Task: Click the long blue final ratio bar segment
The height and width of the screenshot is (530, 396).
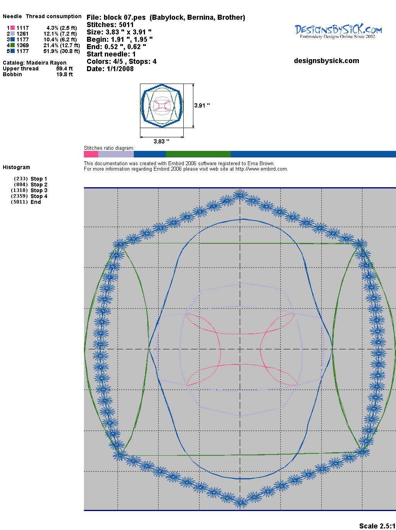Action: coord(313,154)
